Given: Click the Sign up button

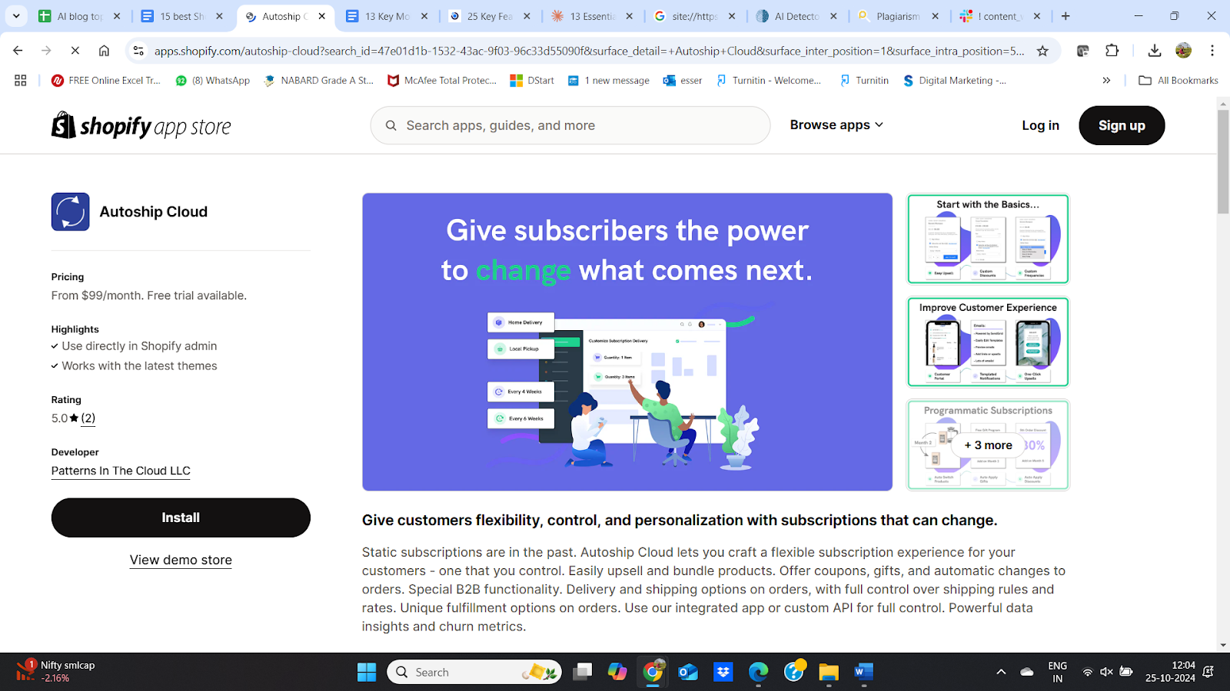Looking at the screenshot, I should tap(1122, 125).
